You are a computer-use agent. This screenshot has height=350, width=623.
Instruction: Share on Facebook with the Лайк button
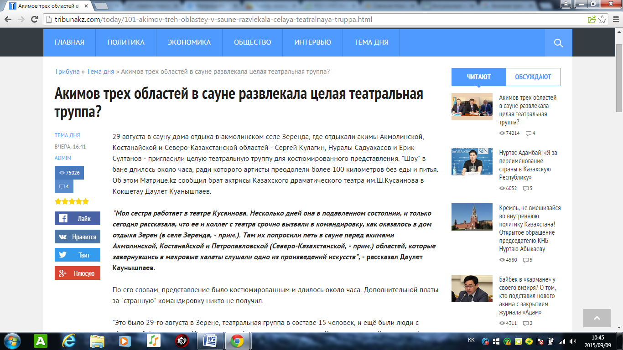tap(78, 218)
